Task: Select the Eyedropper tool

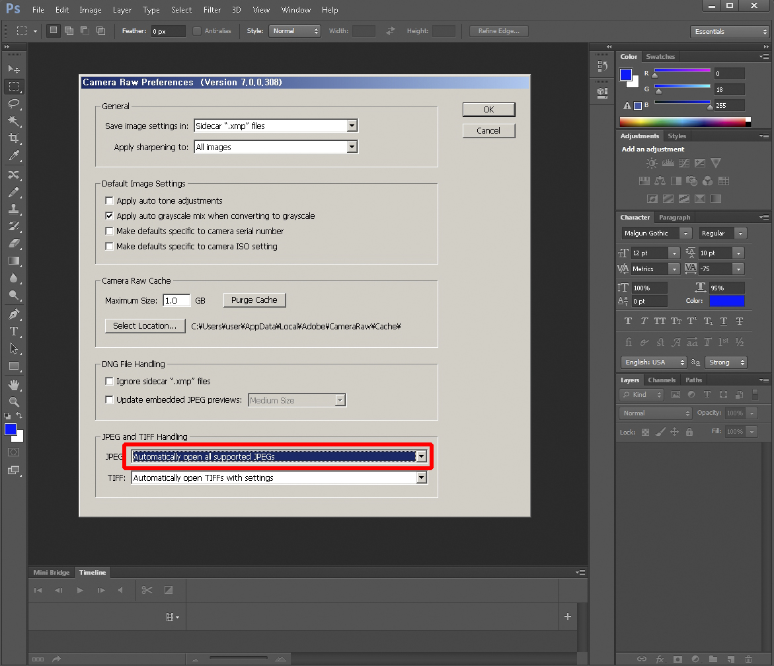Action: (x=14, y=155)
